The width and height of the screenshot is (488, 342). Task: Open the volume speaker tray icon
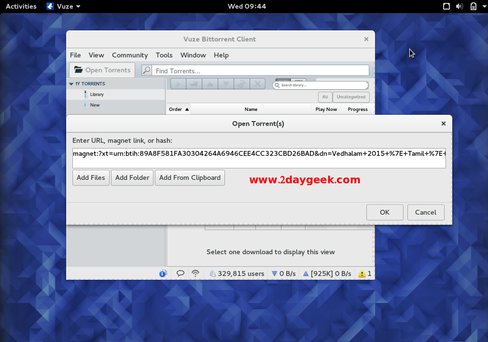point(460,6)
